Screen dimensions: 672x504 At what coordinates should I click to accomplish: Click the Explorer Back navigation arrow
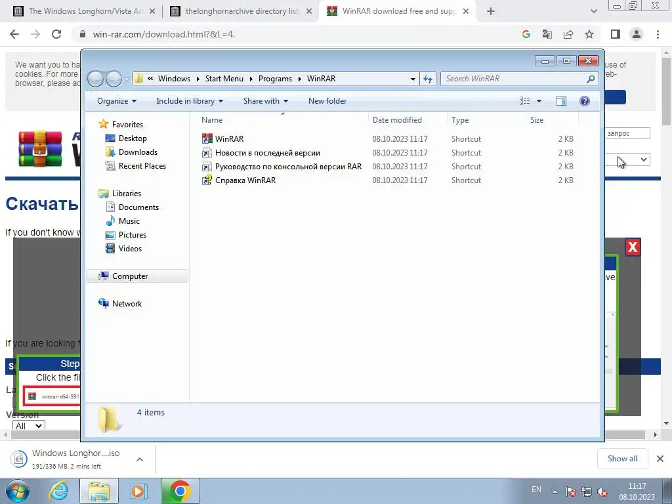tap(96, 79)
